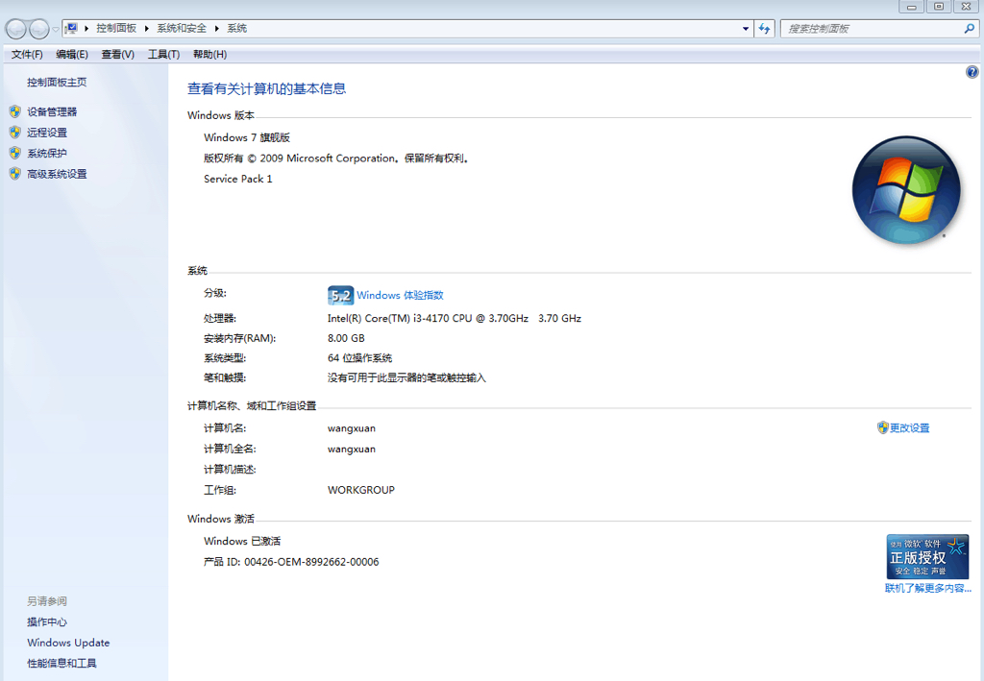Click the shield icon beside 高级系统设置
The image size is (984, 681).
coord(15,174)
